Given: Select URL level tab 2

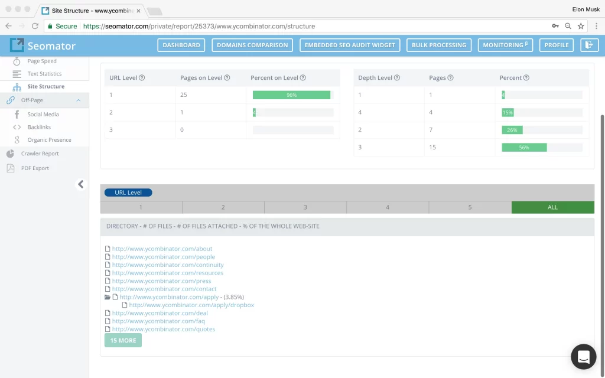Looking at the screenshot, I should coord(223,207).
